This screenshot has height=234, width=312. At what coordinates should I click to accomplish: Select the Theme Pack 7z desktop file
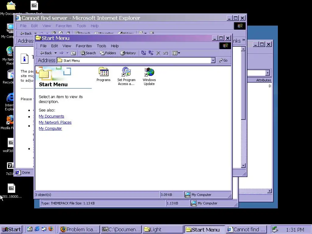pyautogui.click(x=34, y=8)
